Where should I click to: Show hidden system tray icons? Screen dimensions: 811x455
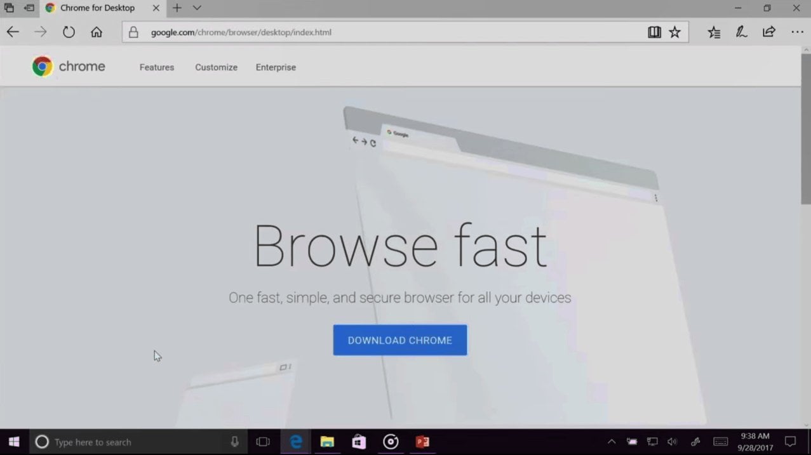[612, 442]
